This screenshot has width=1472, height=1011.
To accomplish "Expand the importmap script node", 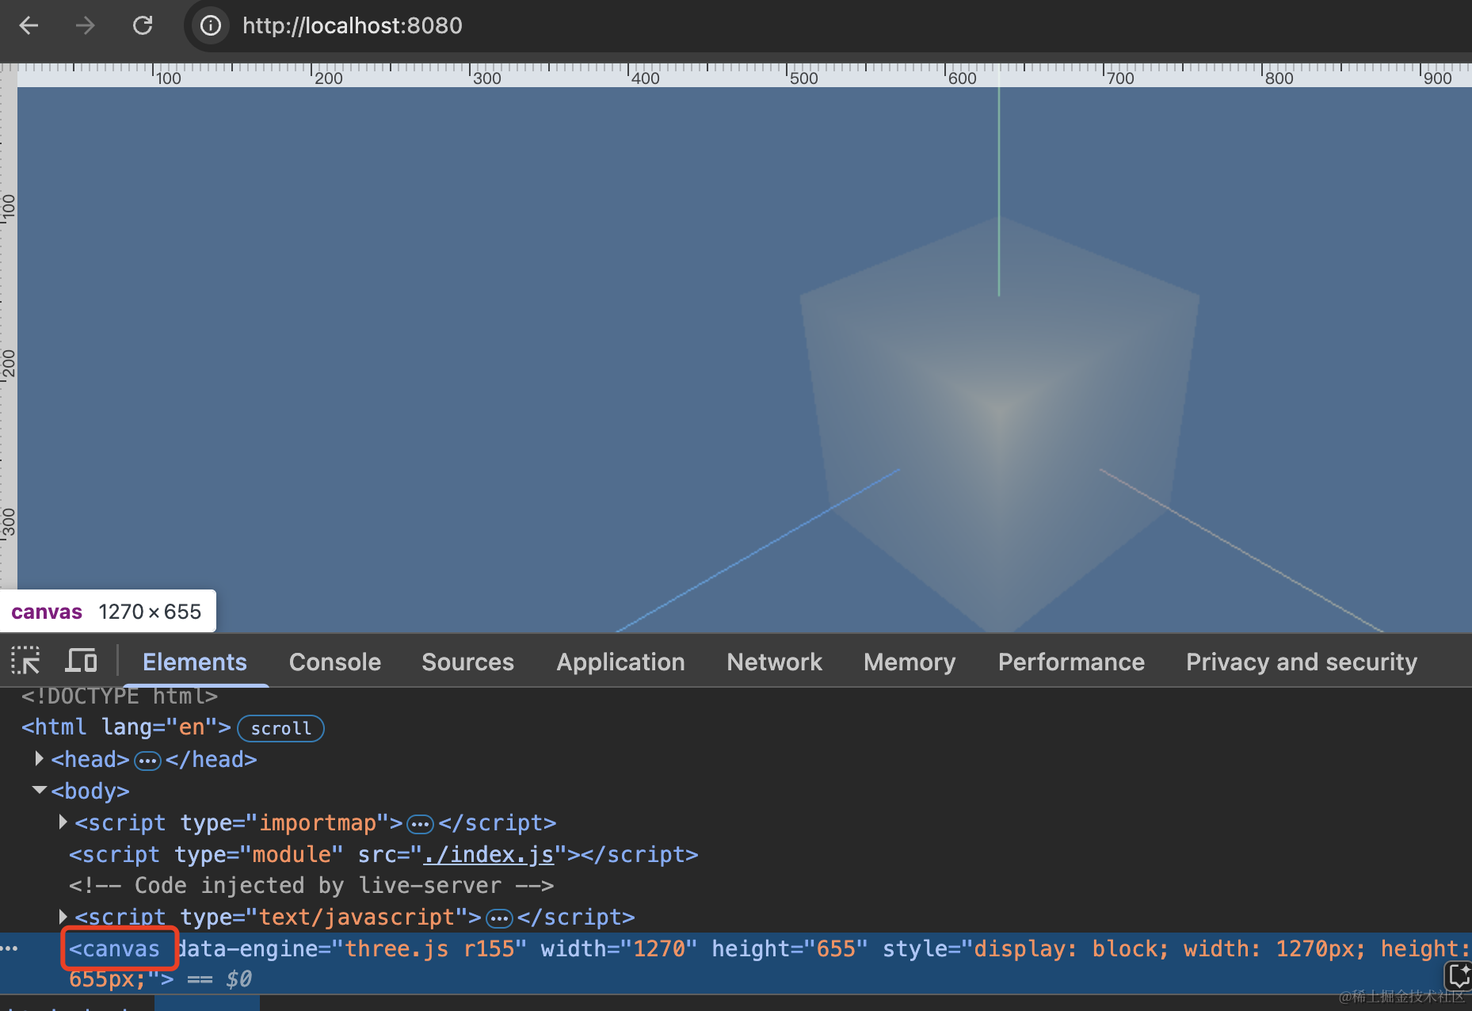I will (63, 822).
